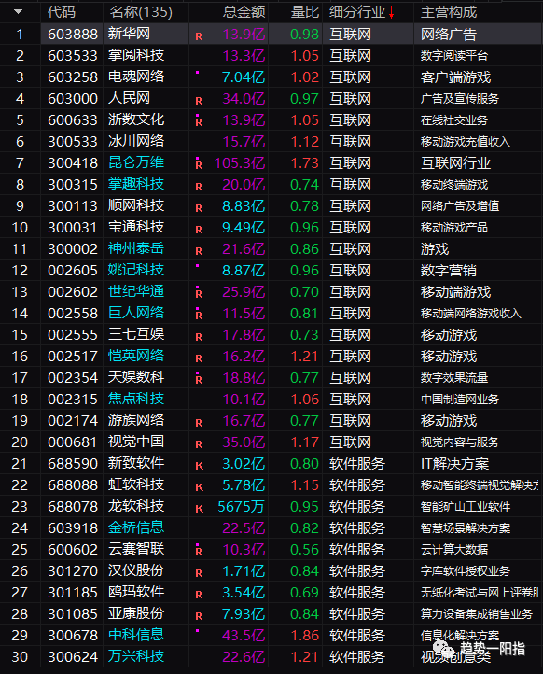This screenshot has height=674, width=543.
Task: Select stock name 视觉中国
Action: [x=136, y=442]
